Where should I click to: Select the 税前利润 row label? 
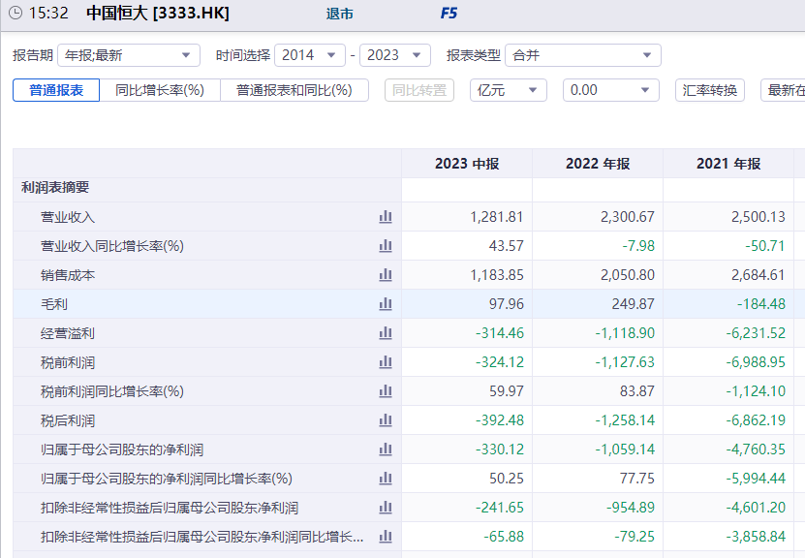tap(68, 362)
